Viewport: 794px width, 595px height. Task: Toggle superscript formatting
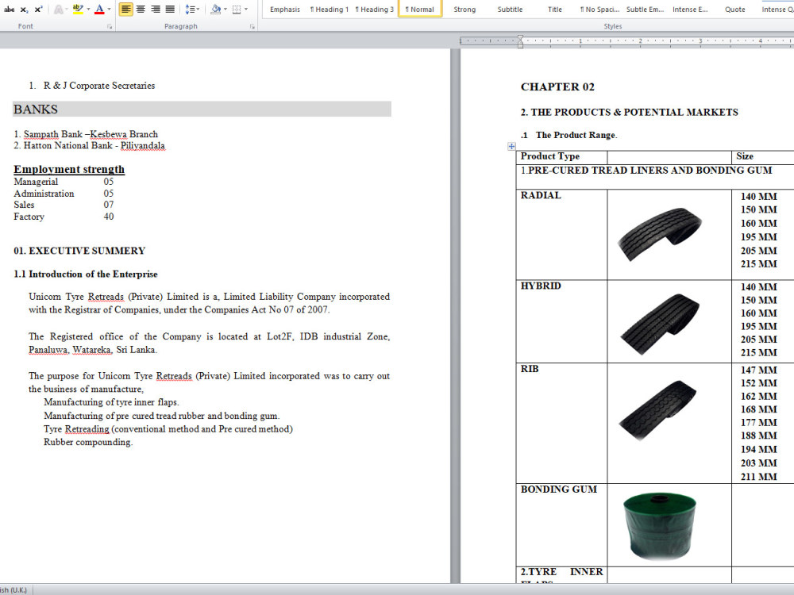click(38, 9)
